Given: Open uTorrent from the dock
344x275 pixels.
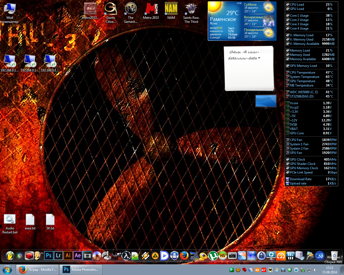Looking at the screenshot, I should coord(213,255).
